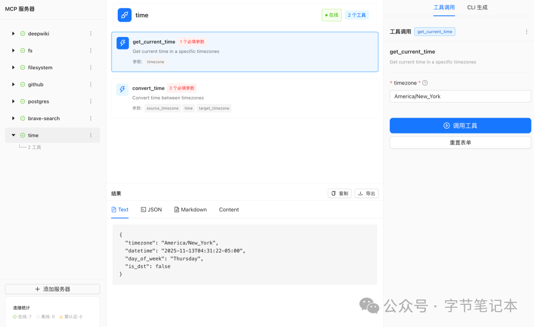534x327 pixels.
Task: Expand the deepwiki server tree
Action: point(13,33)
